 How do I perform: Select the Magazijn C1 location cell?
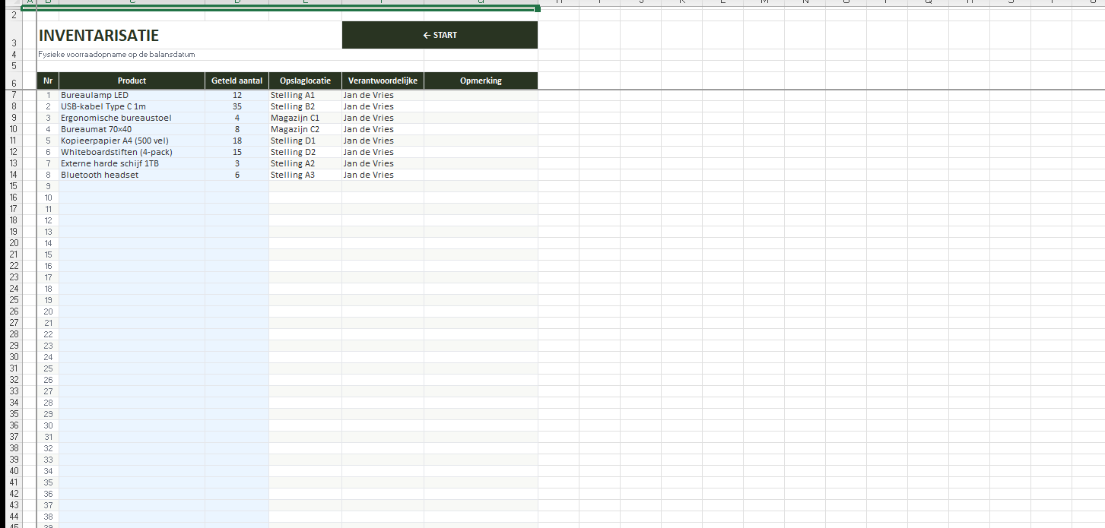(295, 118)
